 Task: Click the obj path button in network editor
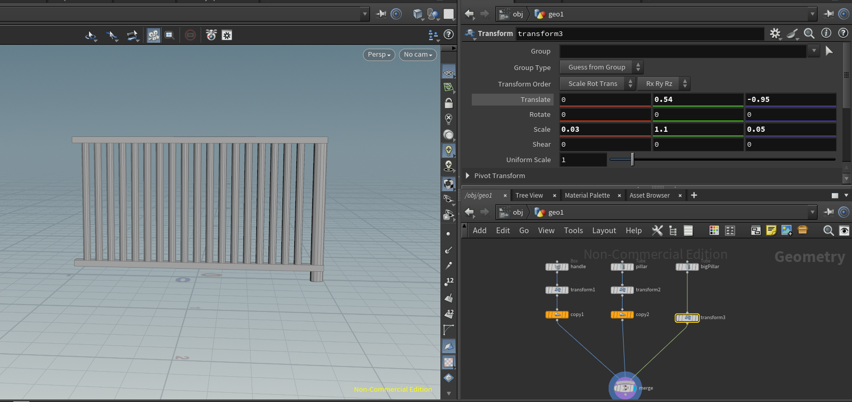(x=512, y=212)
